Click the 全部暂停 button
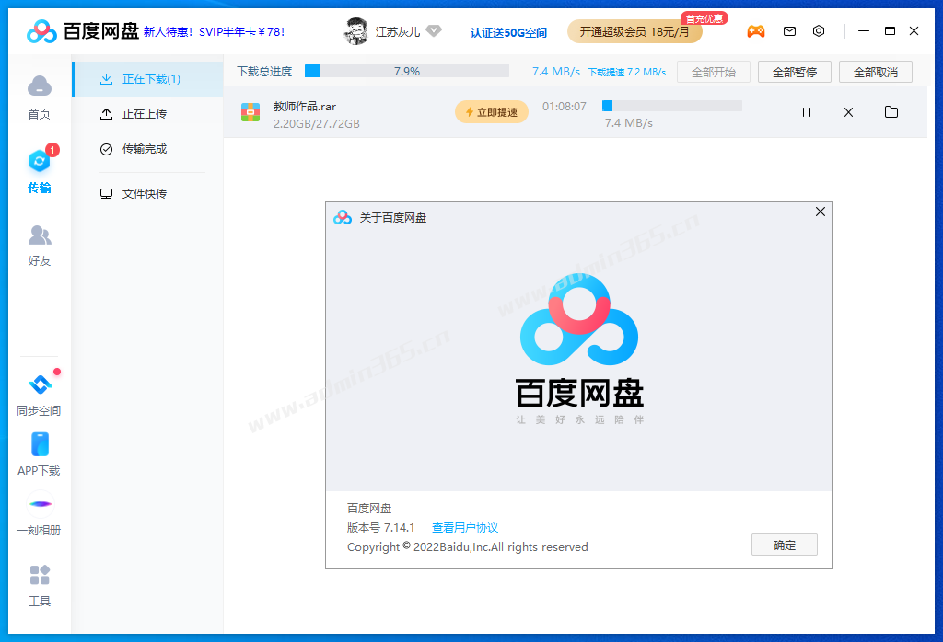 (x=795, y=72)
